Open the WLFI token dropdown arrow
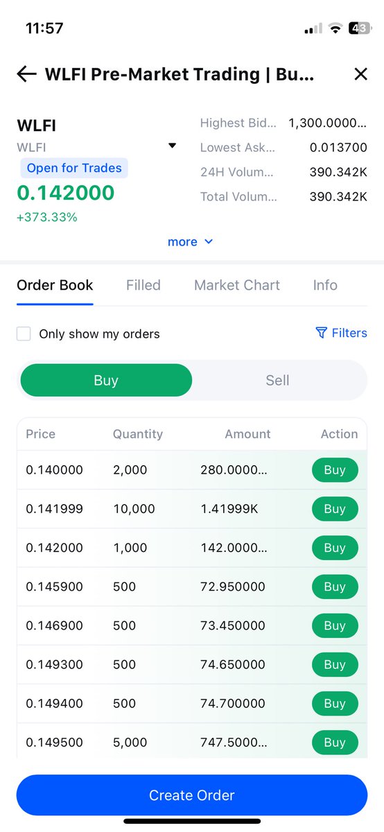This screenshot has height=832, width=384. [x=173, y=146]
